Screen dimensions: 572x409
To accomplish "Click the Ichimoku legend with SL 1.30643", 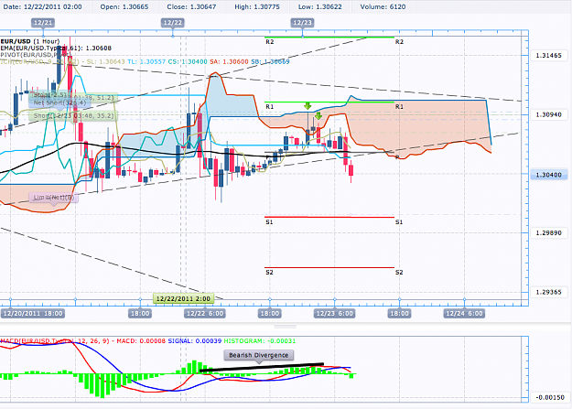I will pos(63,61).
